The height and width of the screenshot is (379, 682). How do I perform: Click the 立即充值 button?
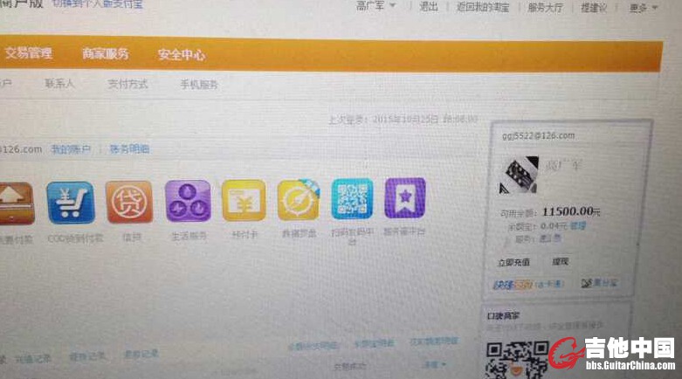pyautogui.click(x=513, y=262)
